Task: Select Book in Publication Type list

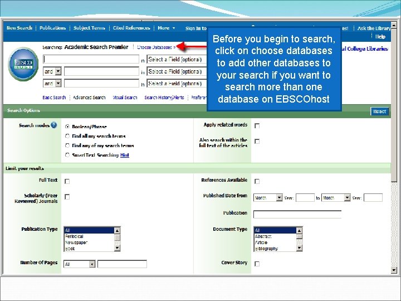Action: click(x=70, y=249)
